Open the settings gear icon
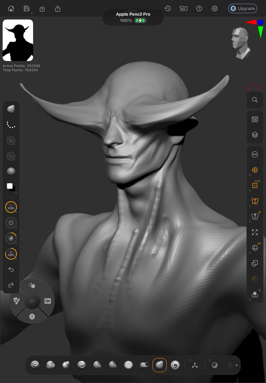This screenshot has height=383, width=266. (x=215, y=9)
